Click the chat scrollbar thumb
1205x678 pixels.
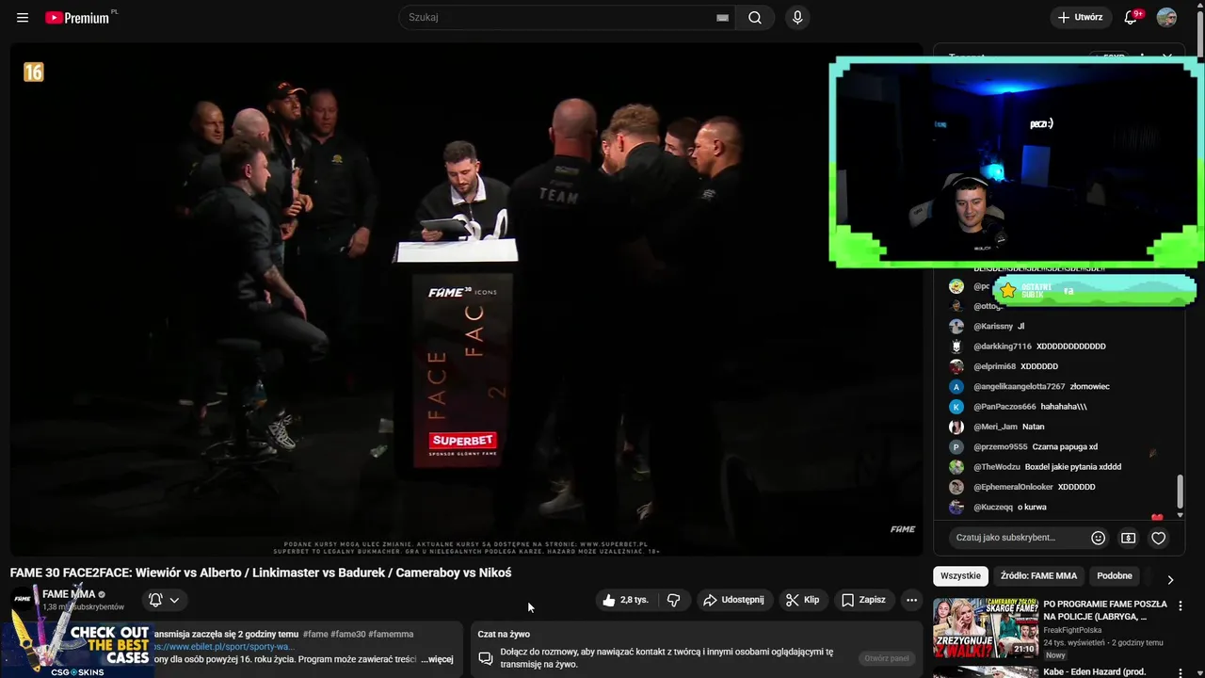pos(1181,491)
